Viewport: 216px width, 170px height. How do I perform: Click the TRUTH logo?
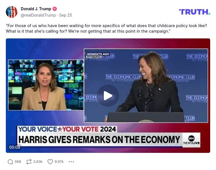pos(195,12)
